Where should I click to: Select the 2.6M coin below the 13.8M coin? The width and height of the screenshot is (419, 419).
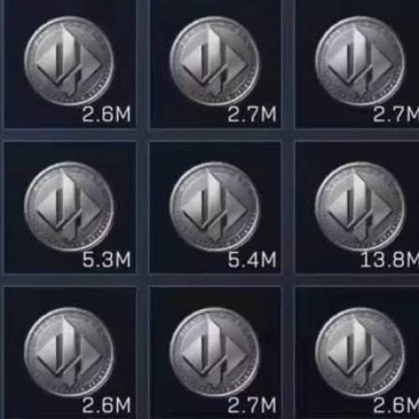coord(360,352)
